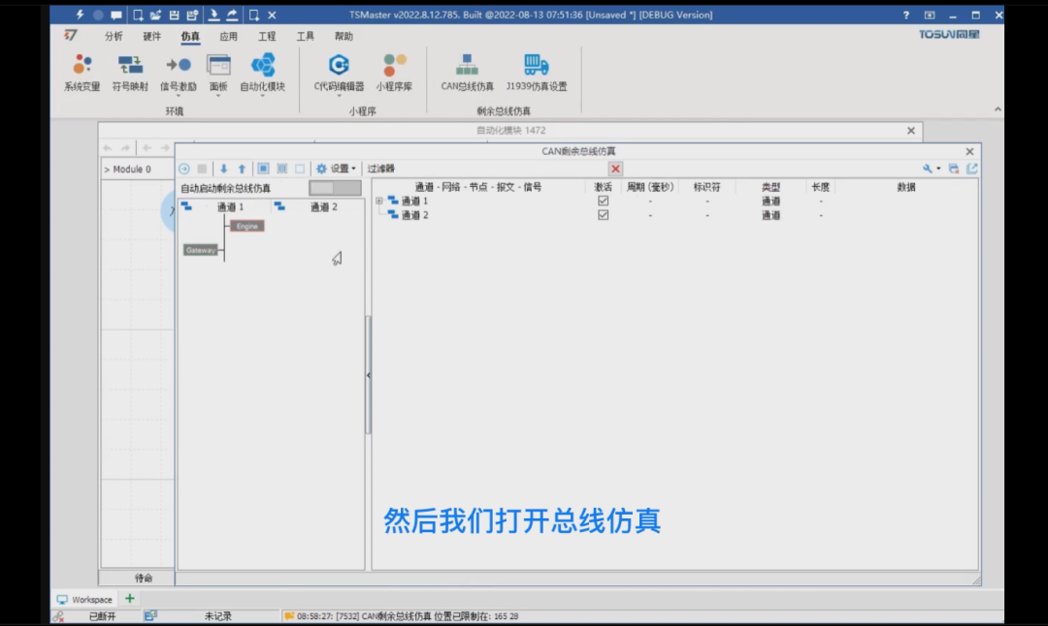This screenshot has height=626, width=1048.
Task: Open the 硬件 ribbon tab
Action: [x=151, y=36]
